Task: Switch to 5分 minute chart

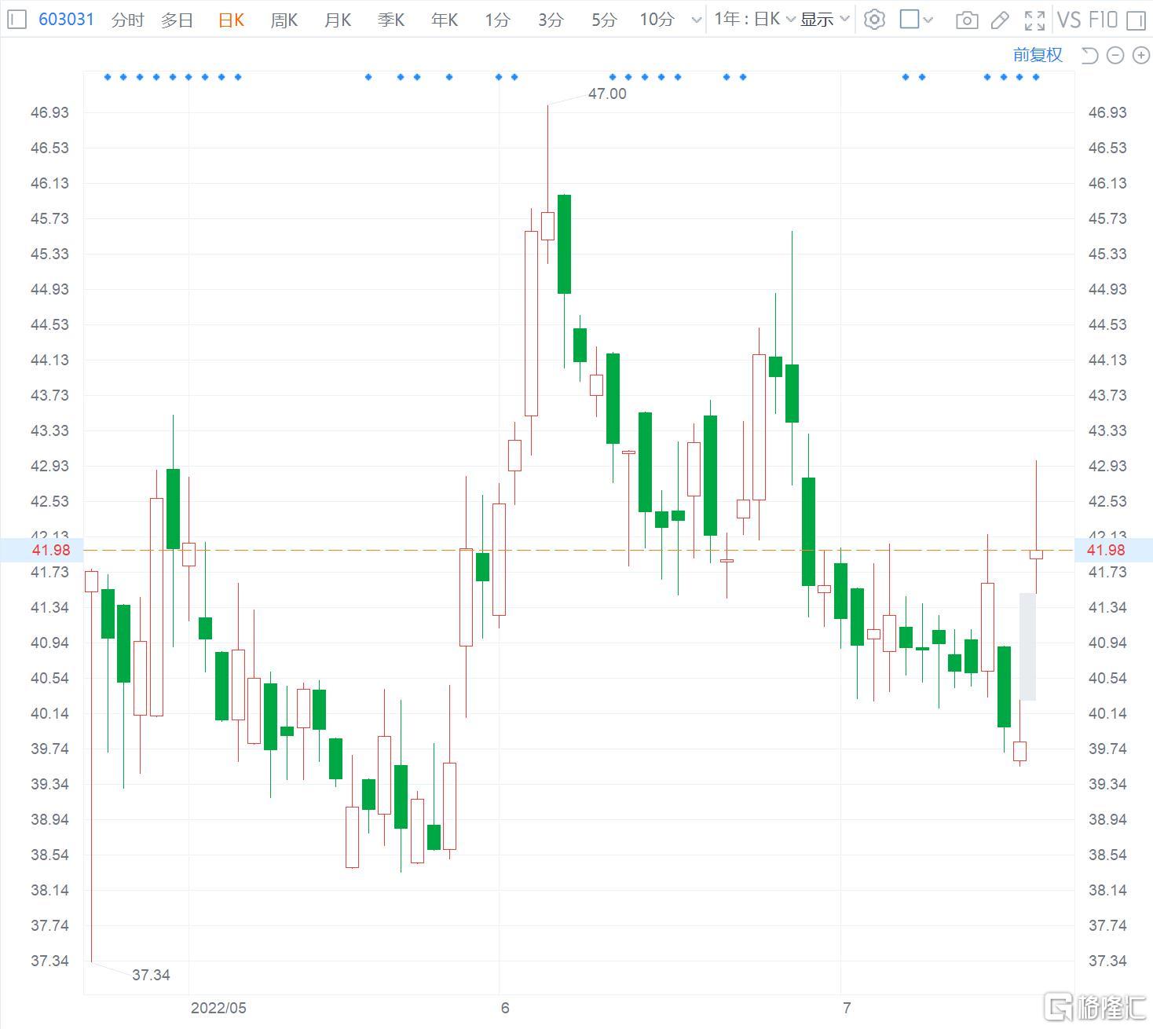Action: click(x=604, y=20)
